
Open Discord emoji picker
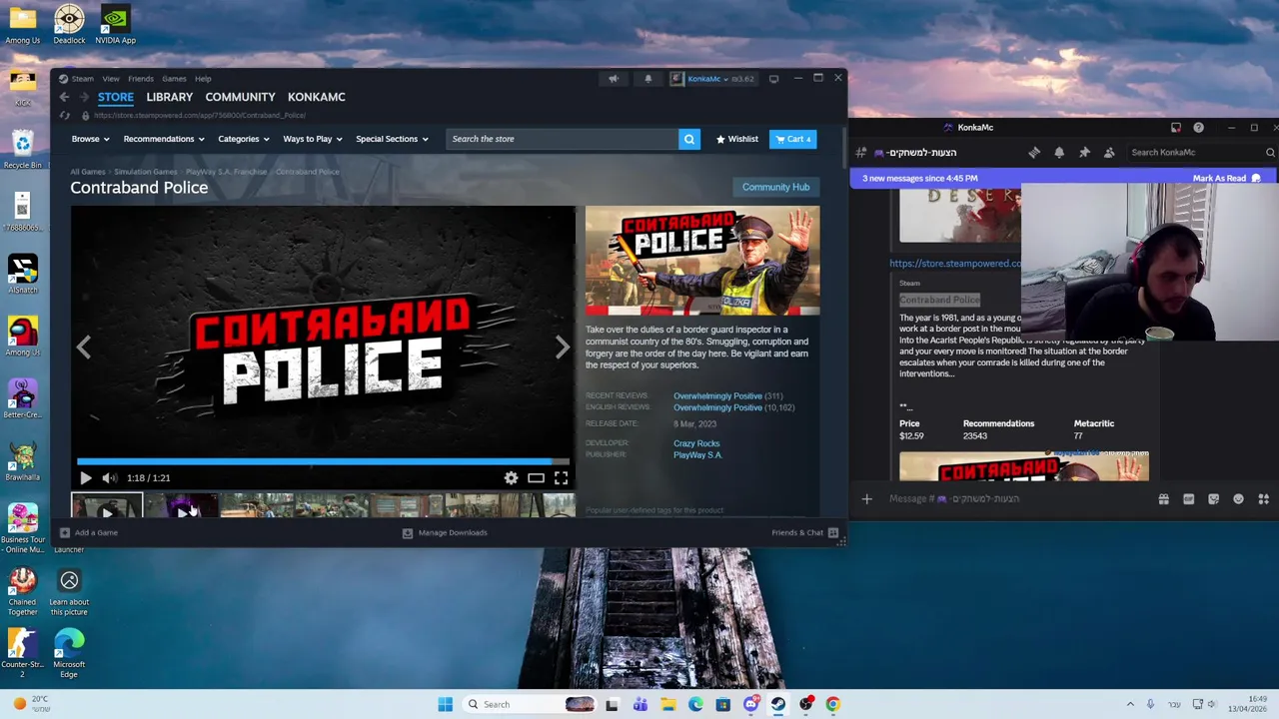pyautogui.click(x=1238, y=499)
